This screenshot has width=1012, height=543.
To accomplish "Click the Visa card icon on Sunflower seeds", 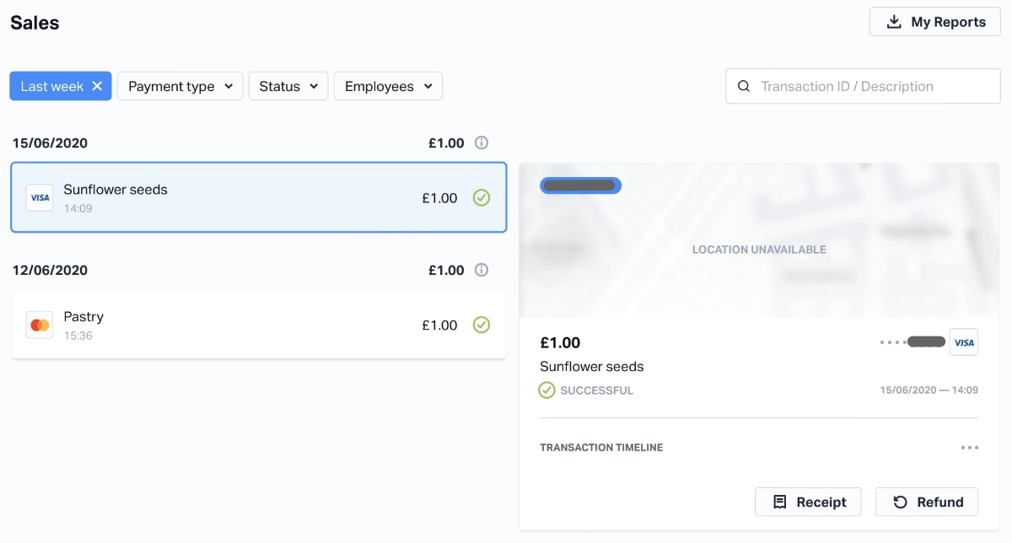I will click(40, 197).
